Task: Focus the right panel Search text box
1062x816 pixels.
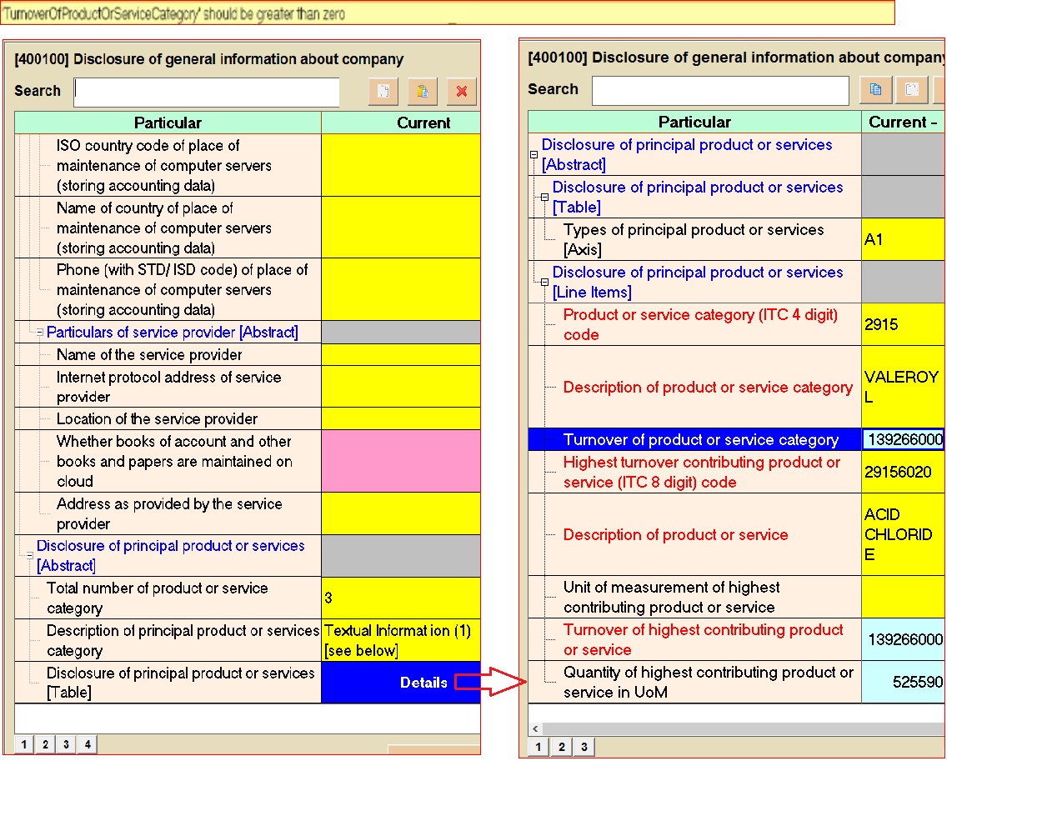Action: [720, 90]
